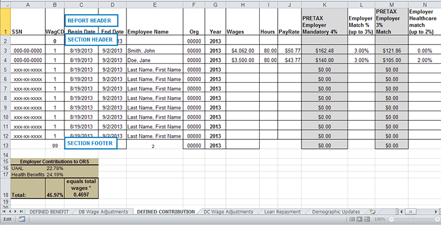Image resolution: width=441 pixels, height=225 pixels.
Task: Click the PRETAX Employer Mandatory 4% header
Action: pyautogui.click(x=325, y=21)
